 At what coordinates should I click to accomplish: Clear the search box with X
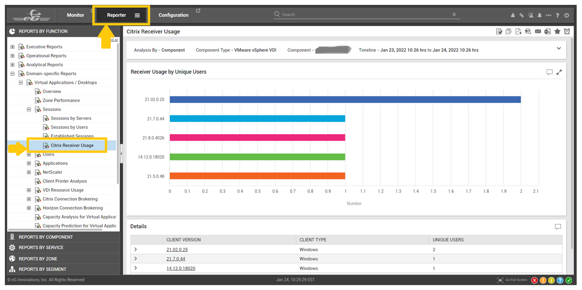[x=454, y=15]
